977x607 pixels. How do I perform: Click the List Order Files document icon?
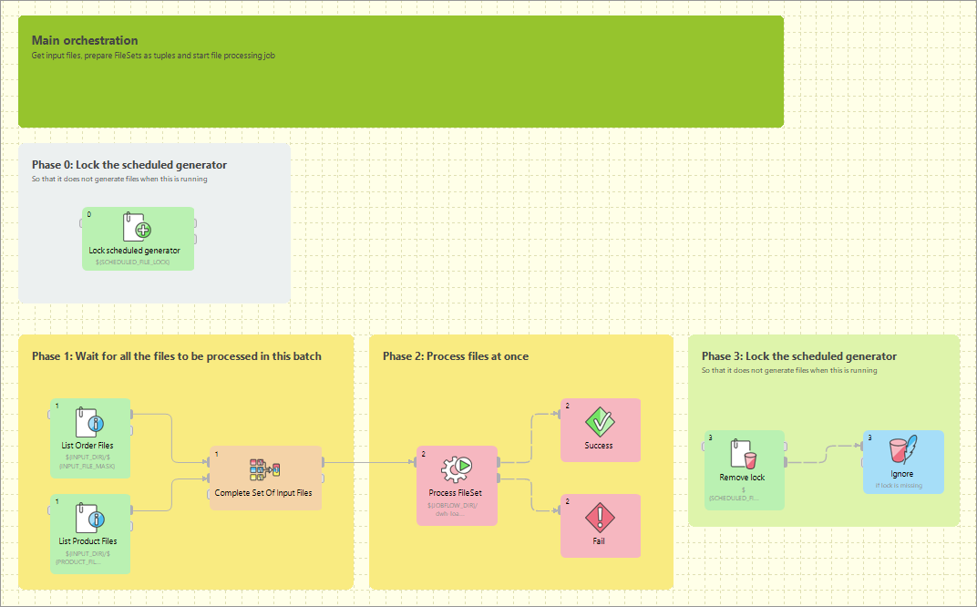(x=88, y=425)
